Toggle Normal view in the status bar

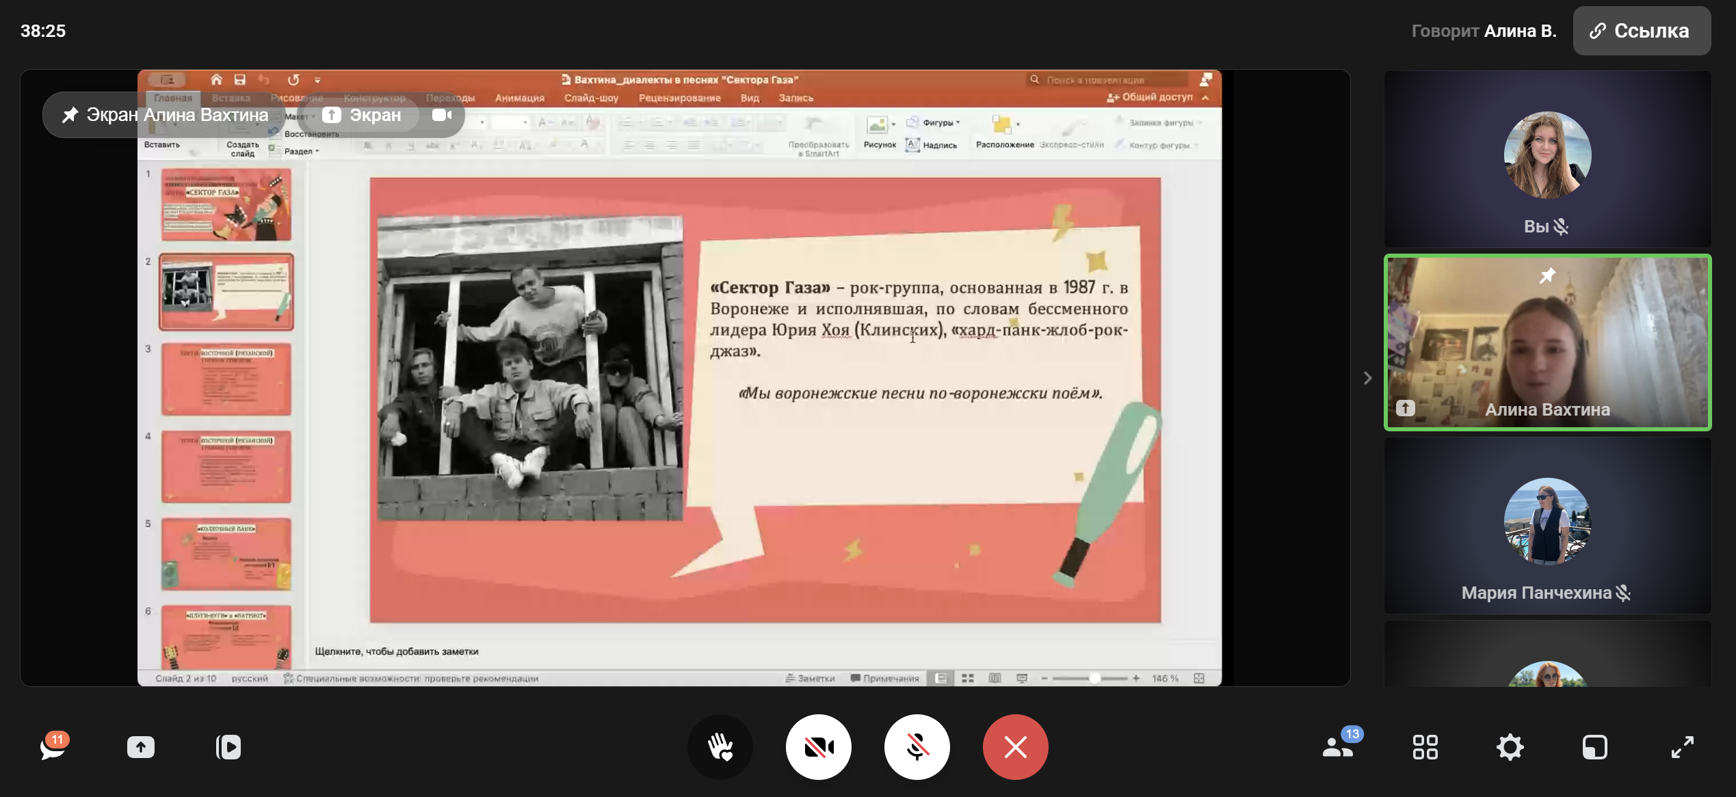click(941, 678)
